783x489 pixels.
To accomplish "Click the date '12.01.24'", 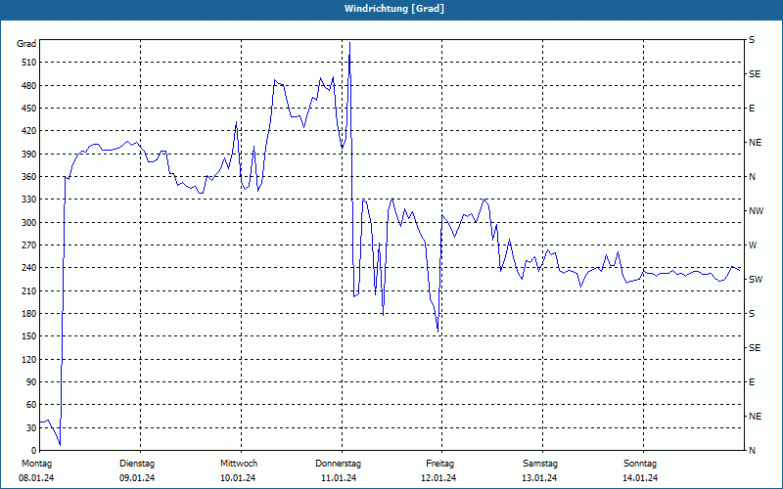I will (438, 478).
